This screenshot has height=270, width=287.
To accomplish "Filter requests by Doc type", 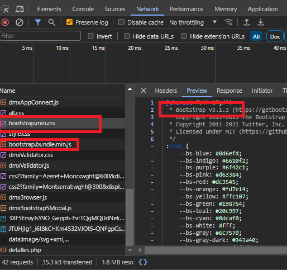I will point(275,36).
